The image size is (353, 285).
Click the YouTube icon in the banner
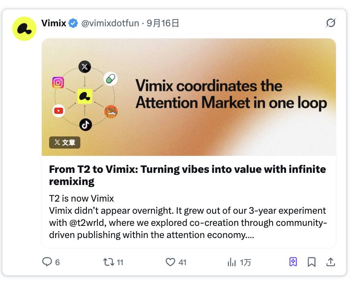(58, 111)
